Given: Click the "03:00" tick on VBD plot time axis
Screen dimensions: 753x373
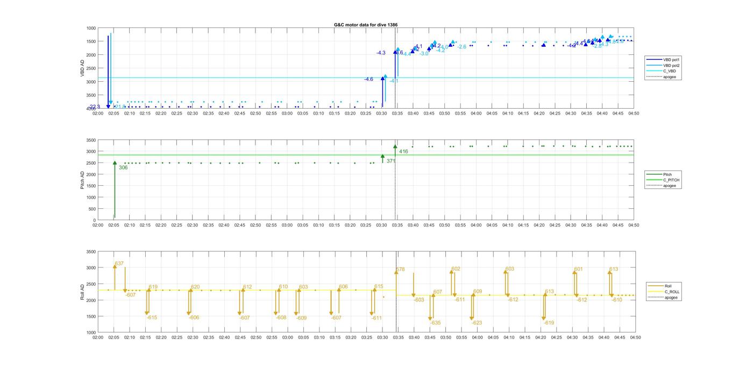Looking at the screenshot, I should [x=287, y=113].
